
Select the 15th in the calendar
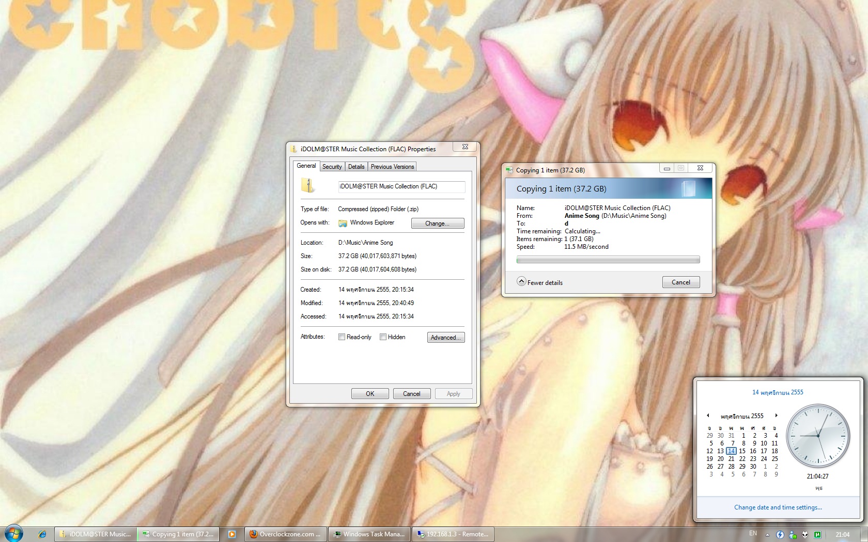pyautogui.click(x=742, y=451)
